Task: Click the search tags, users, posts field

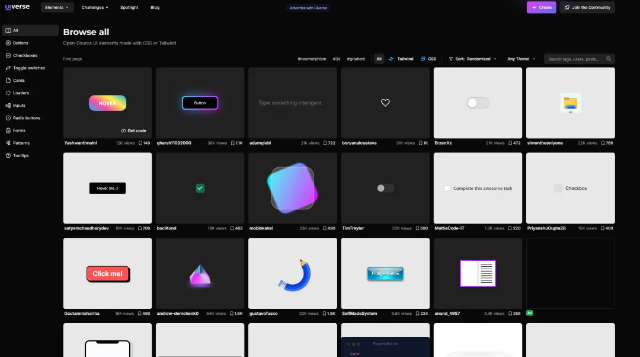Action: pos(579,59)
